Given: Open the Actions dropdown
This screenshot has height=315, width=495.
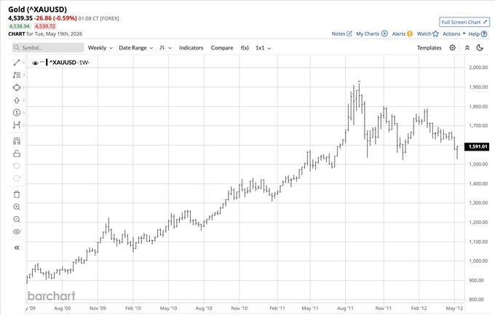Looking at the screenshot, I should (454, 33).
